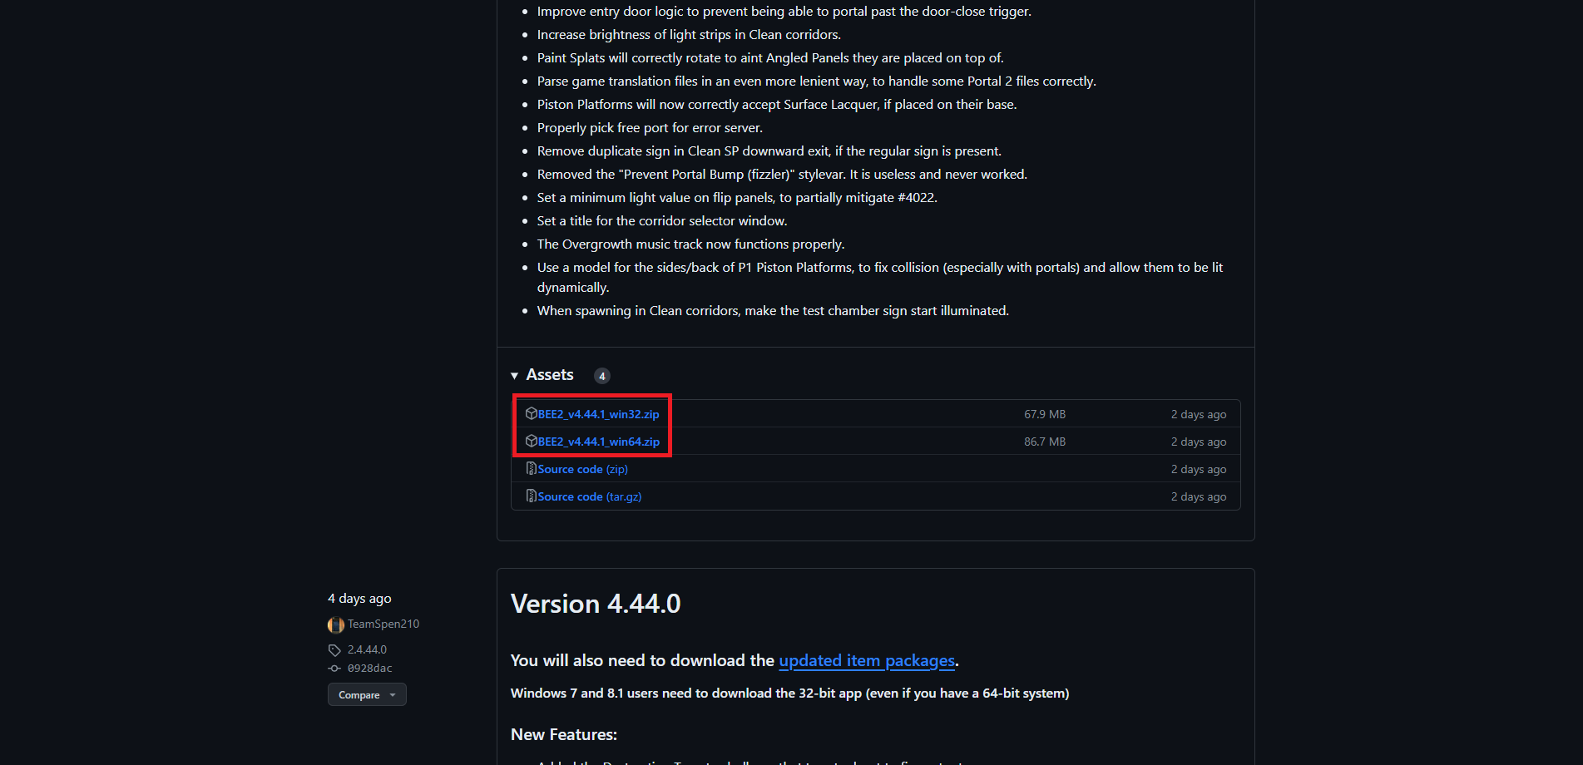Viewport: 1583px width, 765px height.
Task: Download BEE2_v4.44.1_win32.zip
Action: tap(598, 414)
